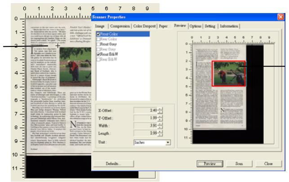
Task: Toggle the Front Color checkbox
Action: 98,34
